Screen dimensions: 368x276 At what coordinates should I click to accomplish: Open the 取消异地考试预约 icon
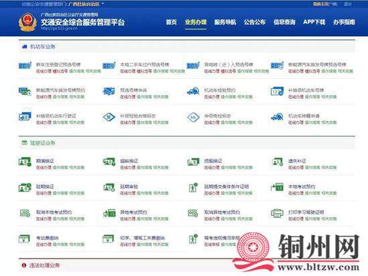[193, 213]
